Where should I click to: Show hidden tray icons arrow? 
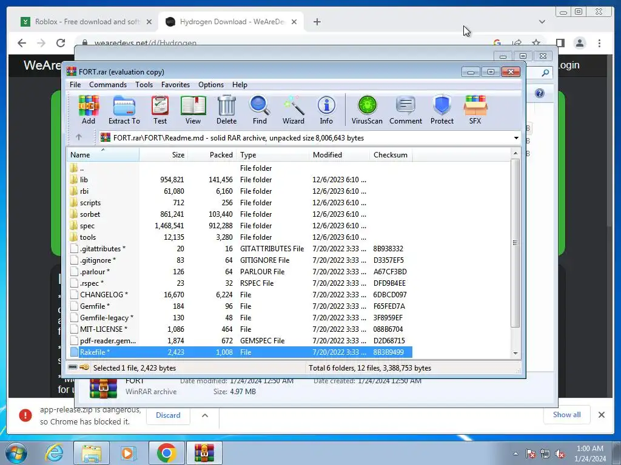coord(515,453)
